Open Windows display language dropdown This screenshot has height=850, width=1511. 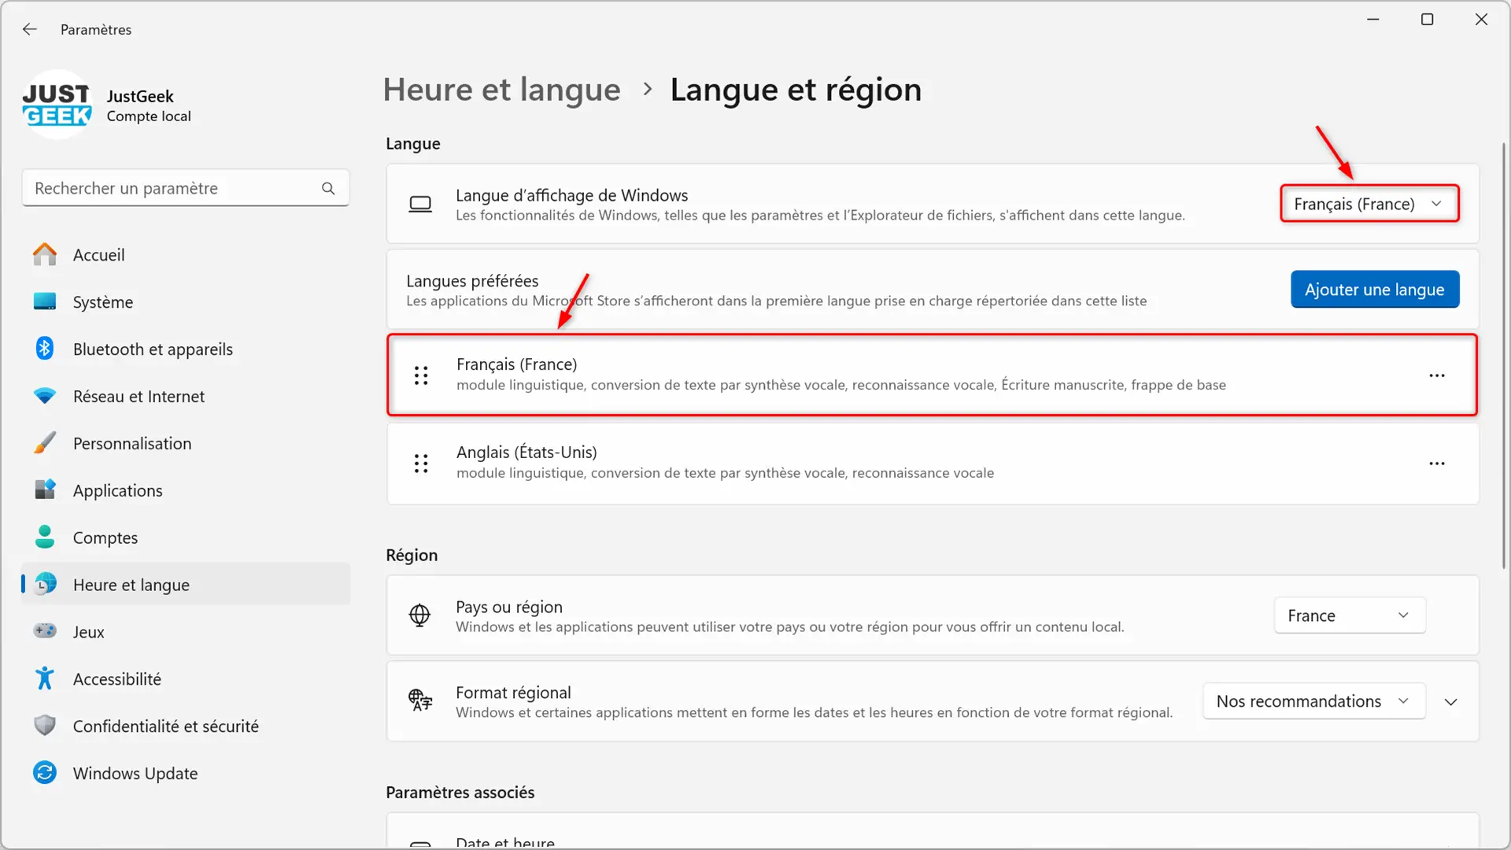(x=1369, y=204)
